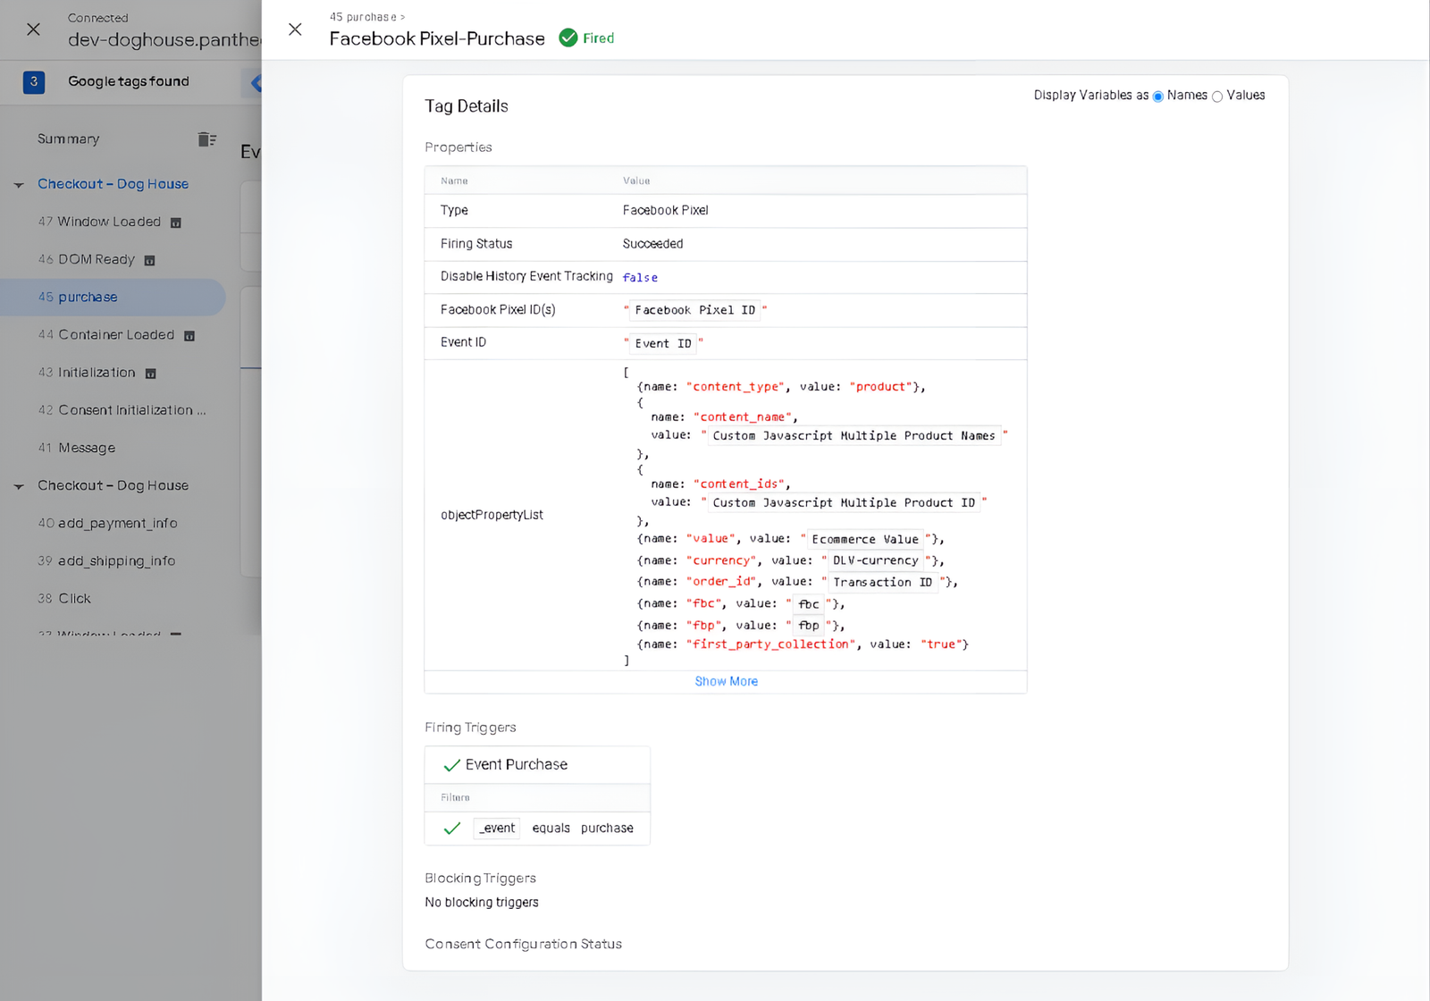Click the Tag Details heading

pyautogui.click(x=467, y=106)
